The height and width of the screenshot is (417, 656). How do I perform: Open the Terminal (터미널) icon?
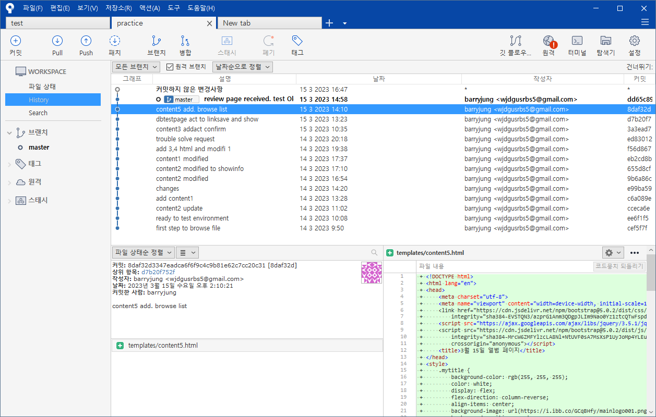(577, 41)
